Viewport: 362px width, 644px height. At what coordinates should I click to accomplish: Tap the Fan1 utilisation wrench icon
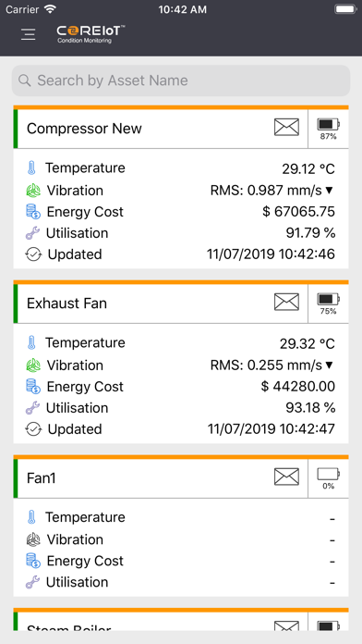coord(32,582)
